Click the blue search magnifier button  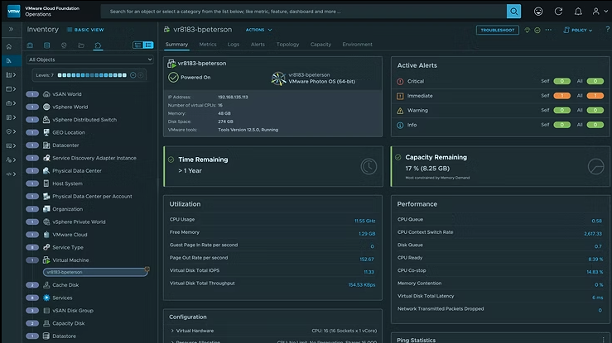click(x=513, y=12)
